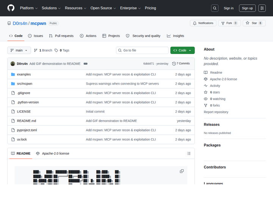
Task: Expand the green Code dropdown
Action: (x=182, y=50)
